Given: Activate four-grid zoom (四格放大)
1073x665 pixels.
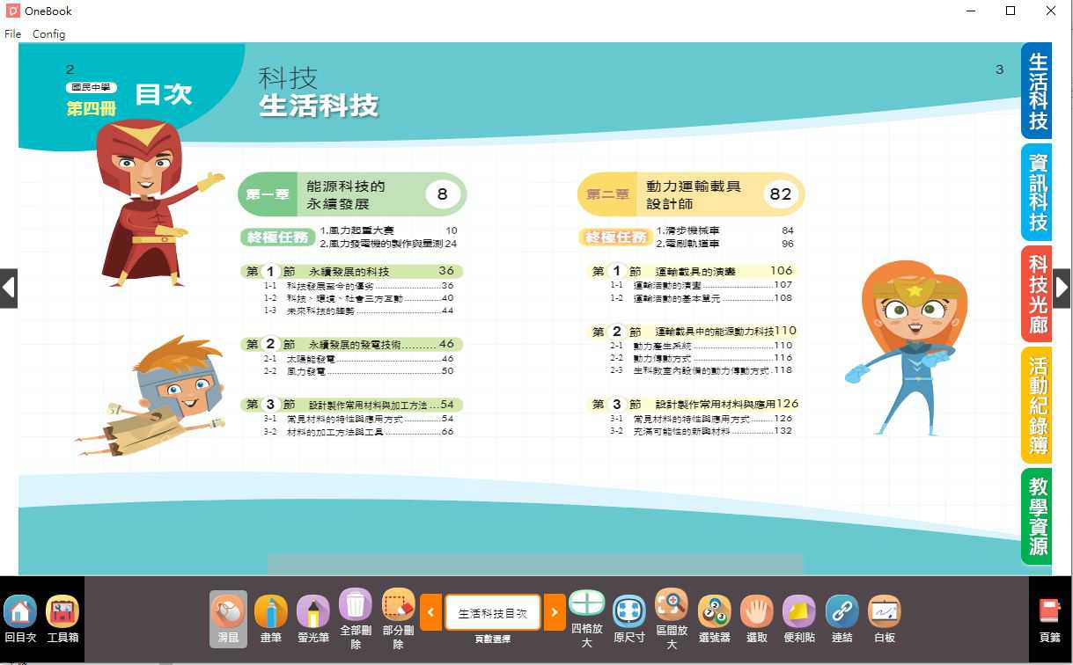Looking at the screenshot, I should 586,619.
